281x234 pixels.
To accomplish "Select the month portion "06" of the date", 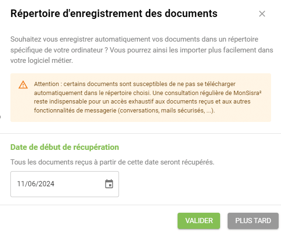I will (32, 184).
